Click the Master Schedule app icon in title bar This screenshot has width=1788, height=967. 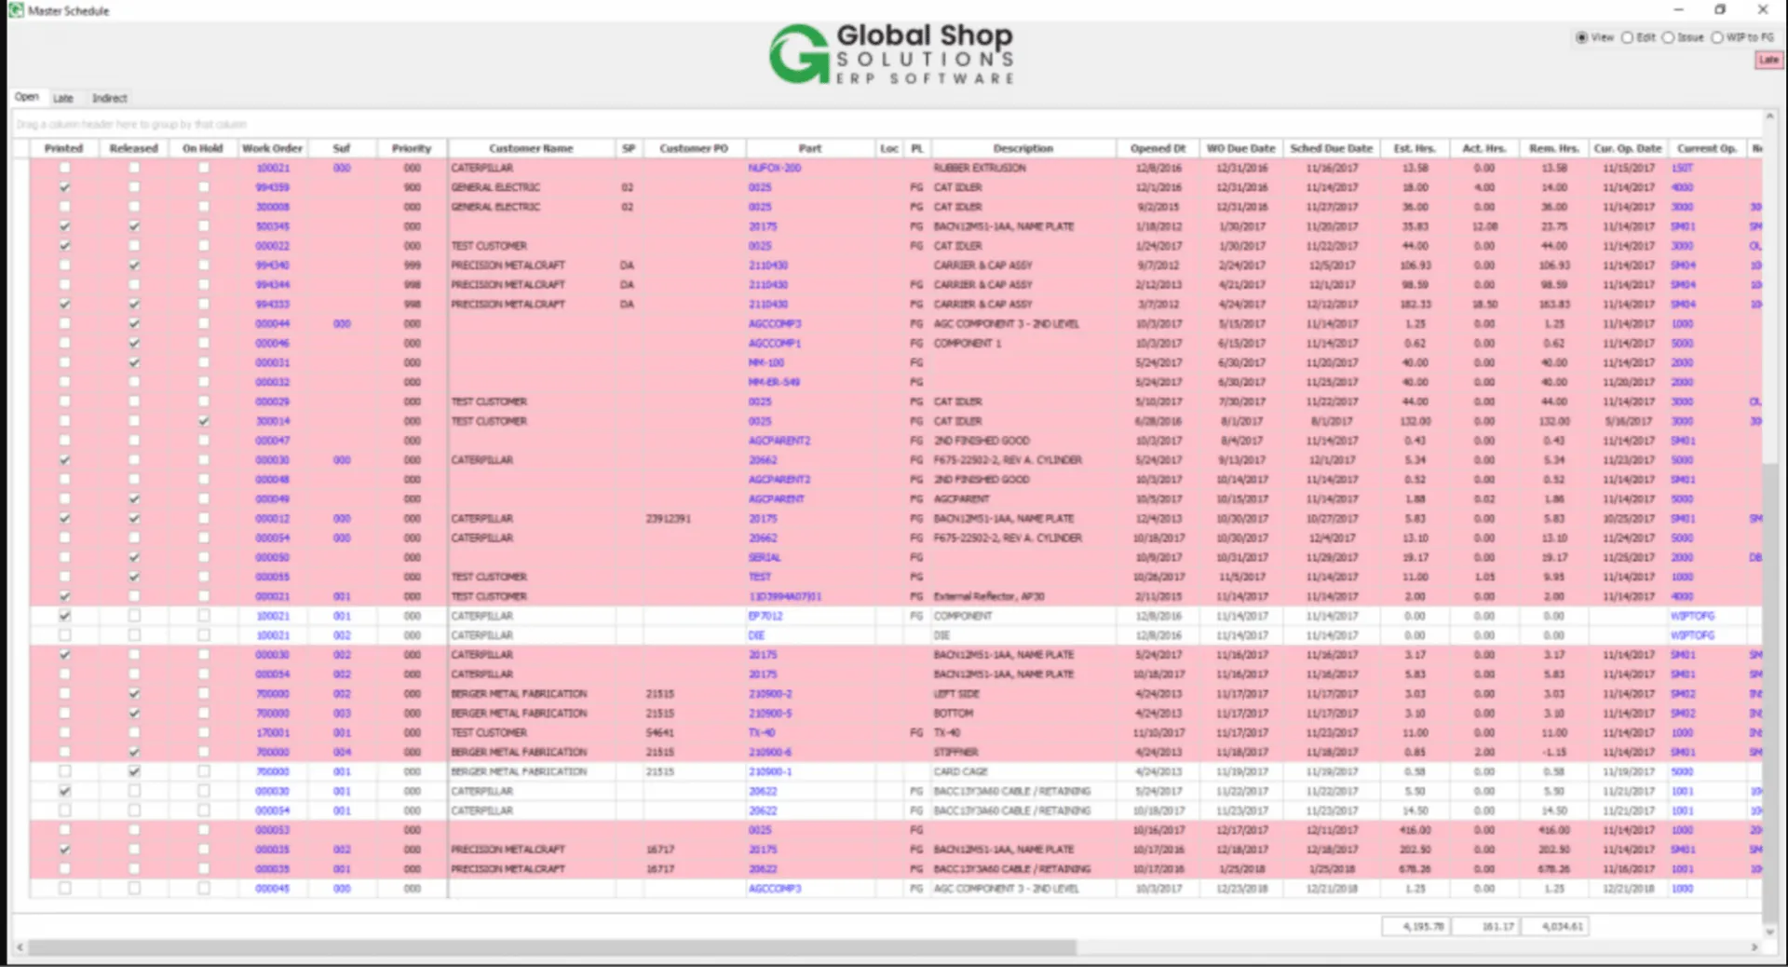pyautogui.click(x=16, y=10)
